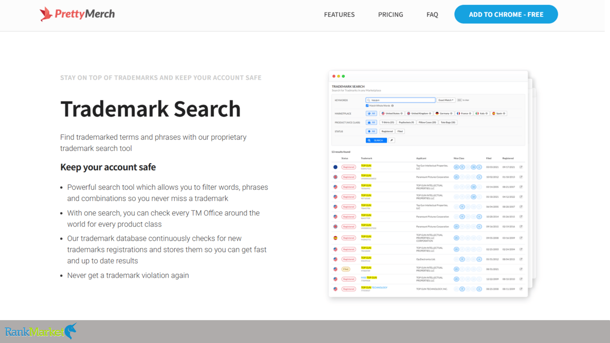The image size is (610, 343).
Task: Click the Registered date column header
Action: pyautogui.click(x=508, y=158)
